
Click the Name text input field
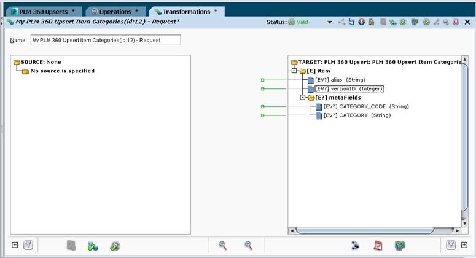point(106,40)
